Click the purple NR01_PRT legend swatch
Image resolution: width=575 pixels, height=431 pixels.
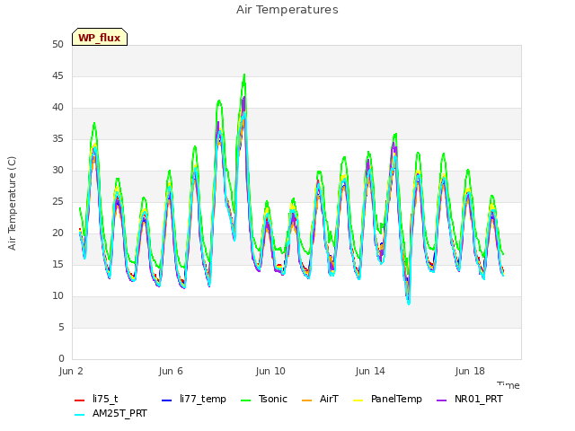[x=441, y=400]
